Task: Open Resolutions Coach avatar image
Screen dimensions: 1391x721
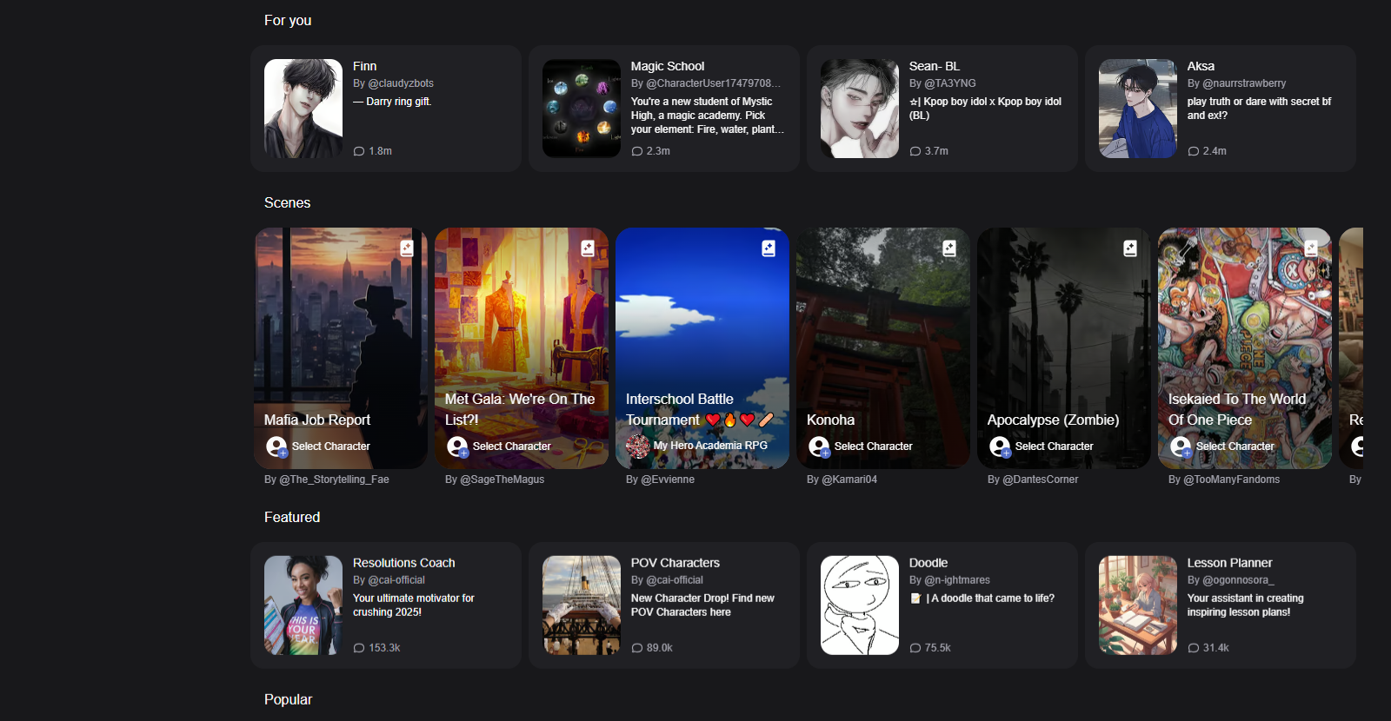Action: 303,605
